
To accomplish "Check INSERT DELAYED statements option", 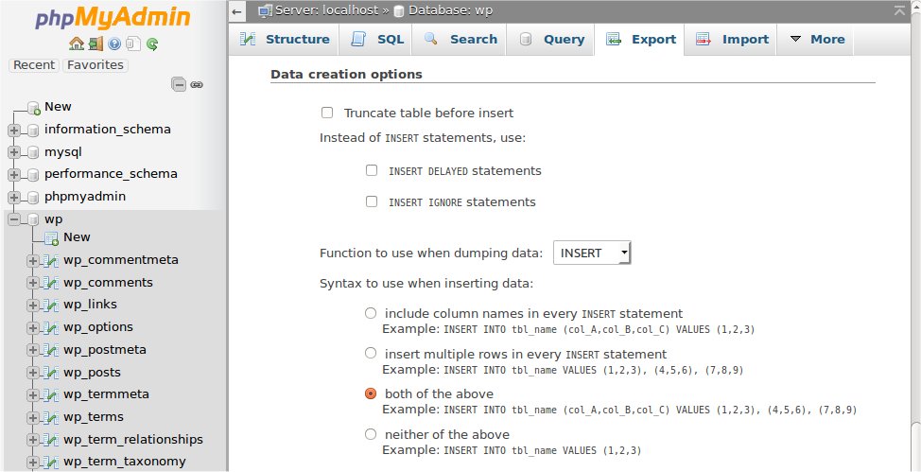I will click(372, 171).
